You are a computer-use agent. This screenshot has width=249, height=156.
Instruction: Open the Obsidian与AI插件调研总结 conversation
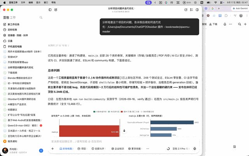22,99
